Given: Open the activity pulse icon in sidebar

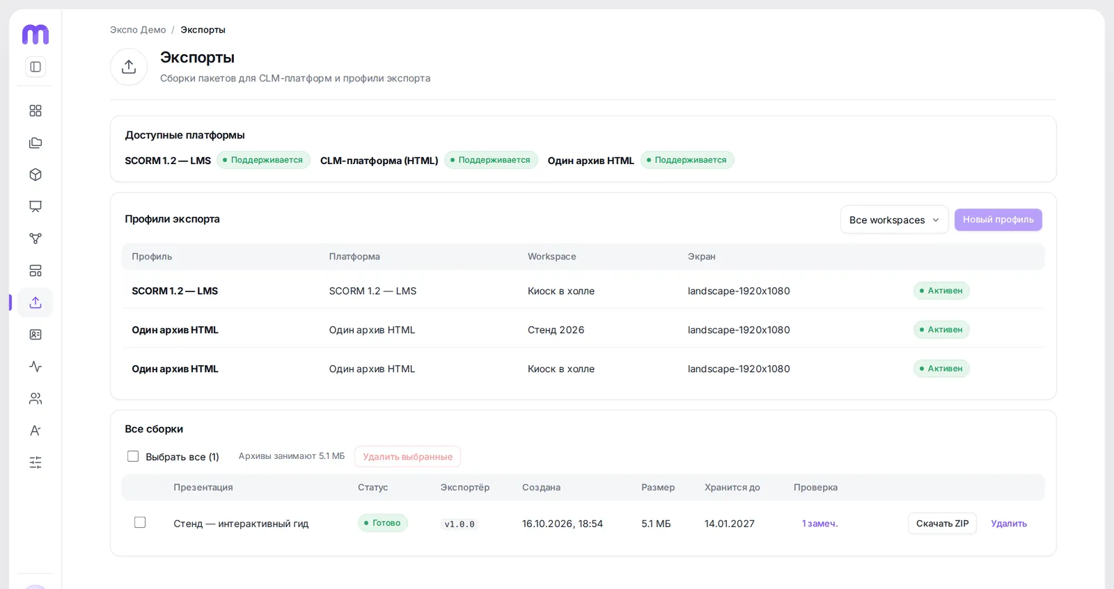Looking at the screenshot, I should pyautogui.click(x=36, y=366).
